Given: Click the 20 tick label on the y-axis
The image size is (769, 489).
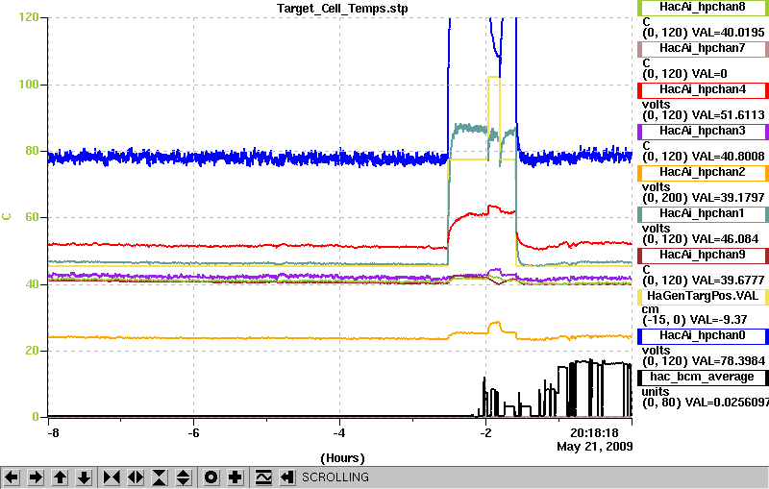Looking at the screenshot, I should click(32, 351).
